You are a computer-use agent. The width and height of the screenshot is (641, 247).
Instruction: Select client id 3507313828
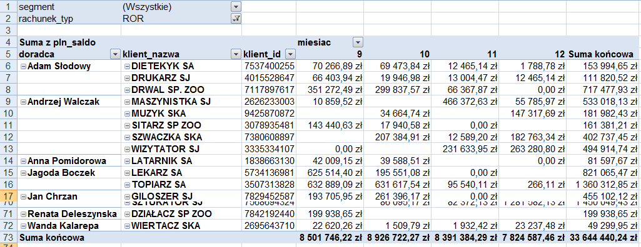pyautogui.click(x=270, y=185)
